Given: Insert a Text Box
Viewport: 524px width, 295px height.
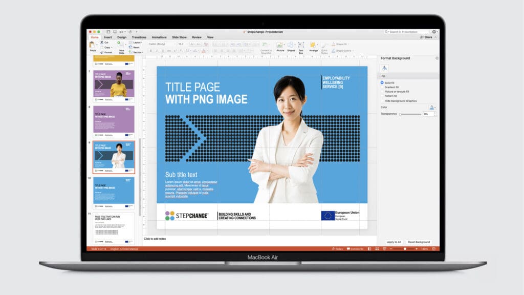Looking at the screenshot, I should tap(301, 46).
